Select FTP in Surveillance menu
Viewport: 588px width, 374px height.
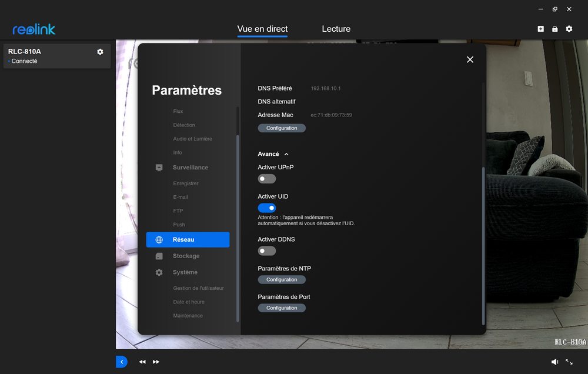point(178,211)
